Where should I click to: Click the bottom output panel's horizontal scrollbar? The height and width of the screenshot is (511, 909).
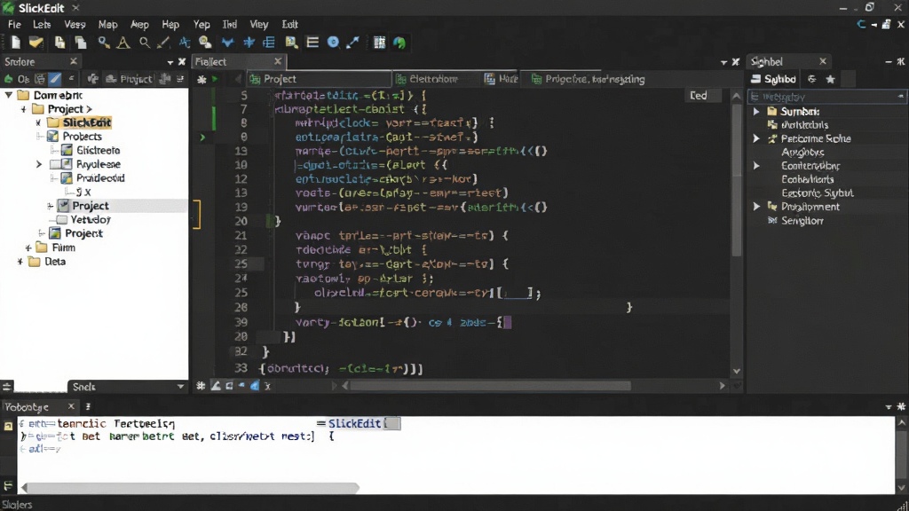[192, 488]
